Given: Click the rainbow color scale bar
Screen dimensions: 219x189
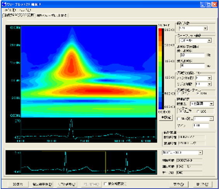Looking at the screenshot, I should pos(160,69).
